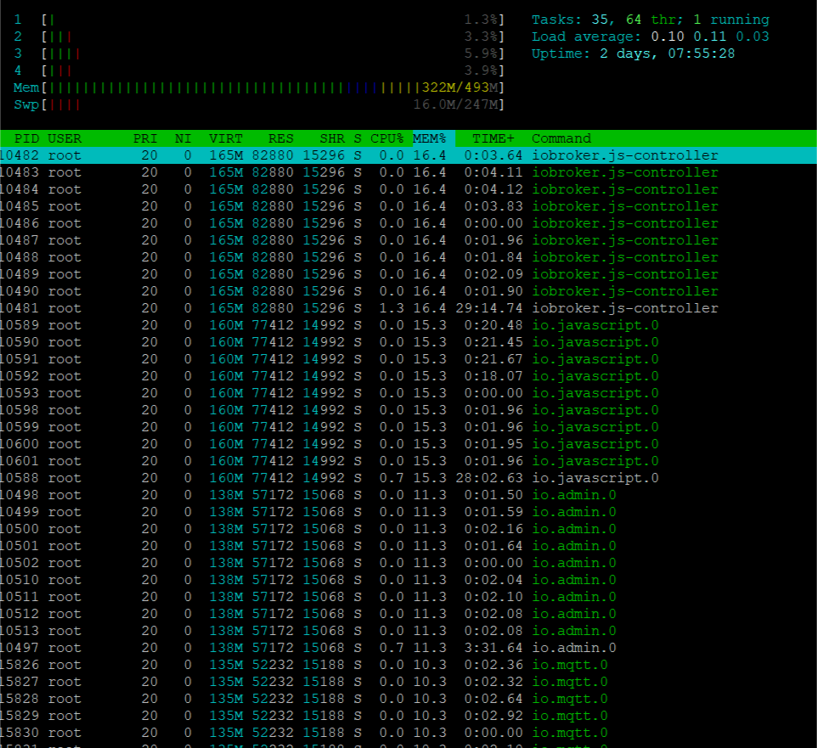Sort by the NI column header

point(183,138)
